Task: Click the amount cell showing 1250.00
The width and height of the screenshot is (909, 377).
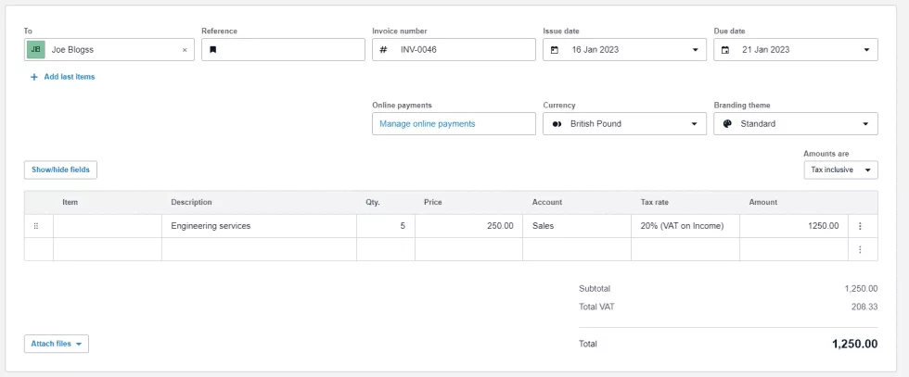Action: point(794,226)
